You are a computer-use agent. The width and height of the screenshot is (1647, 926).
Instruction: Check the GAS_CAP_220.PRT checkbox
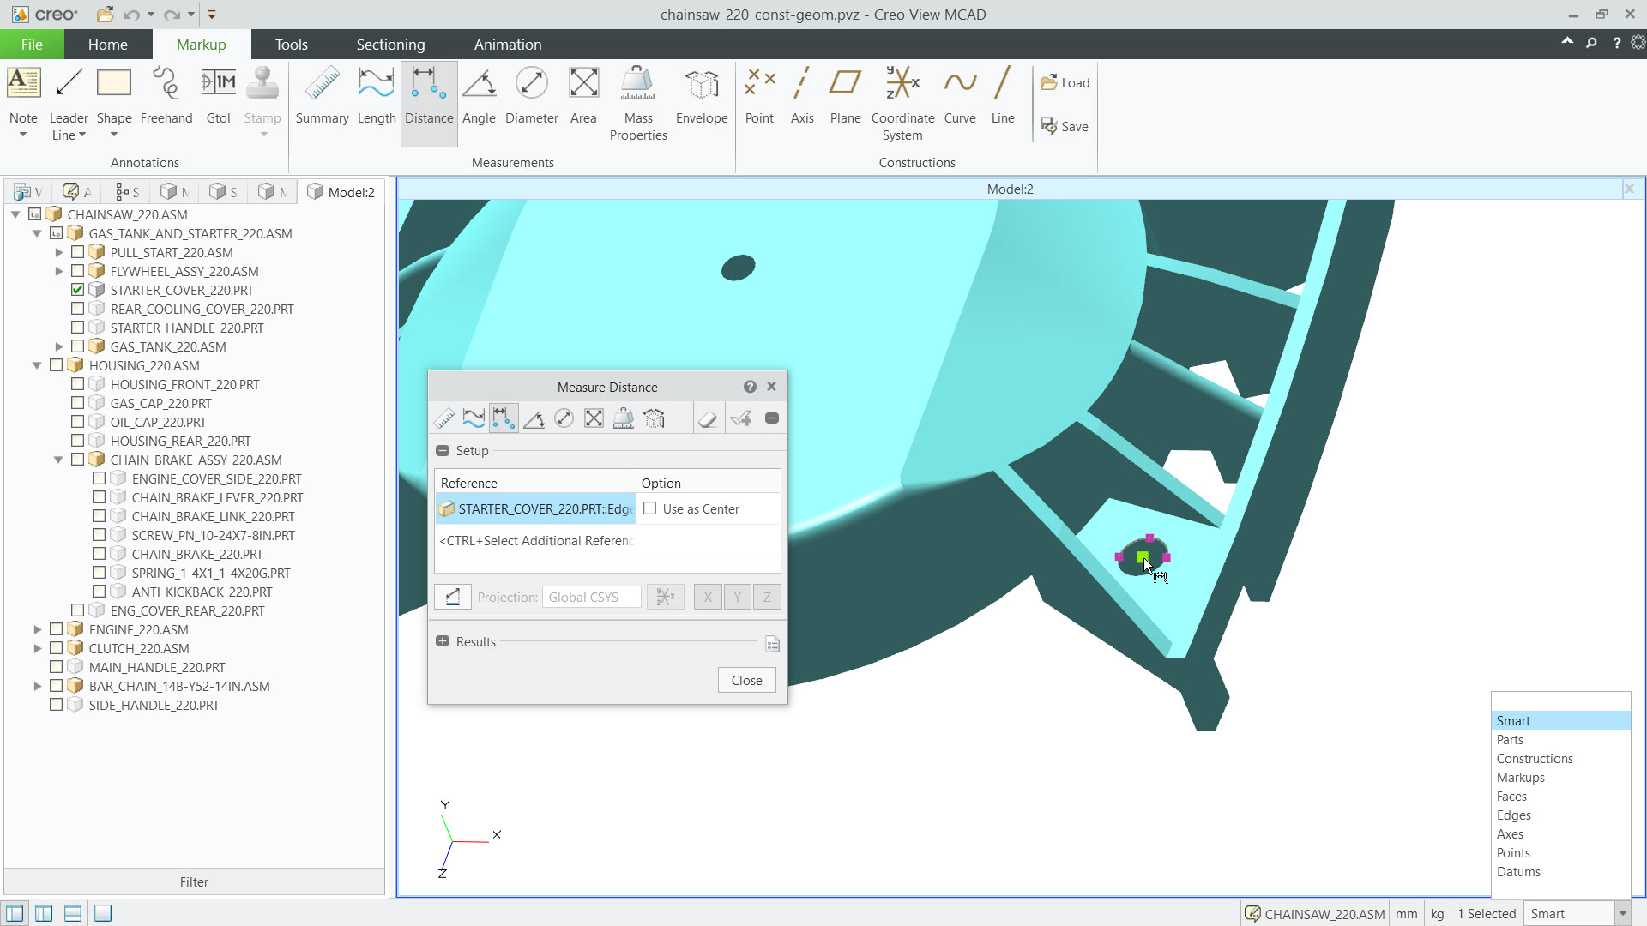click(78, 403)
